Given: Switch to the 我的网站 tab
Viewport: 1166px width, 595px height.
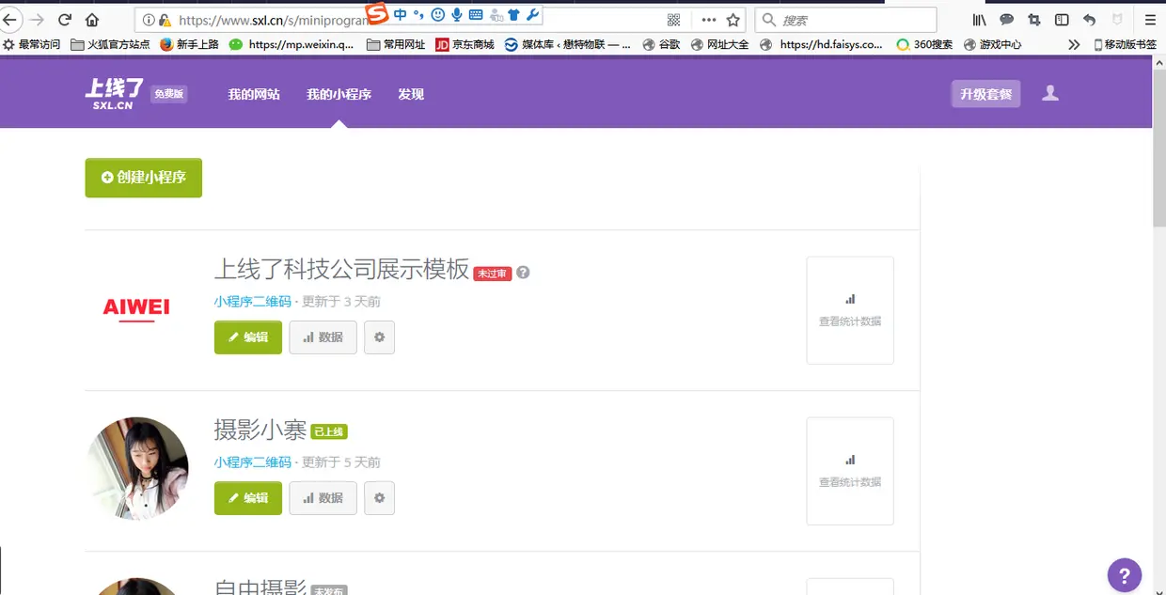Looking at the screenshot, I should coord(253,93).
